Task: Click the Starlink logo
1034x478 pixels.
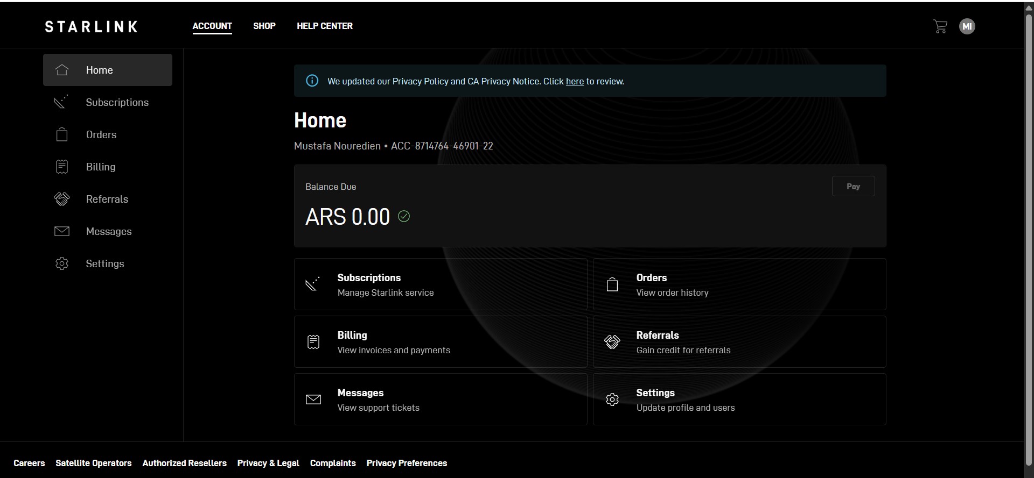Action: click(91, 26)
